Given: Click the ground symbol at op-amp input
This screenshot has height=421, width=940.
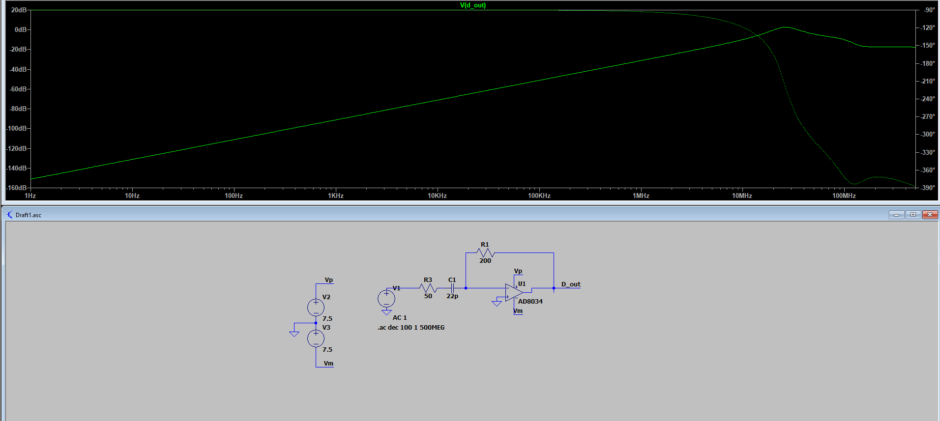Looking at the screenshot, I should [497, 303].
